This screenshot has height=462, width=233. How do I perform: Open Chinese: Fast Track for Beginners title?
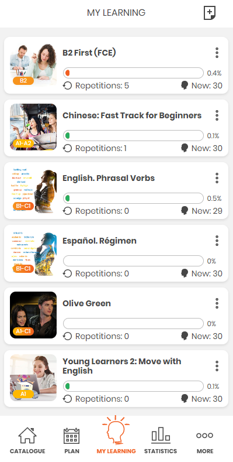(132, 115)
